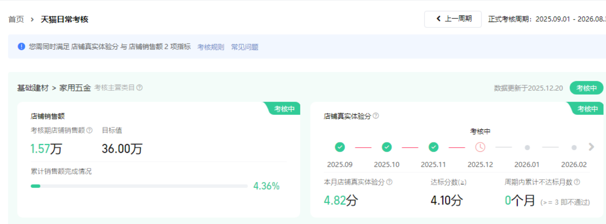Click the 4.10分 passing score
The image size is (606, 224).
tap(447, 200)
